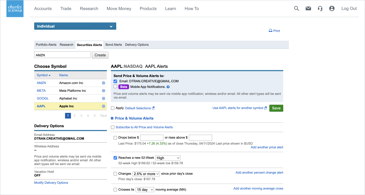Click the Create button
This screenshot has height=195, width=365.
[x=100, y=55]
